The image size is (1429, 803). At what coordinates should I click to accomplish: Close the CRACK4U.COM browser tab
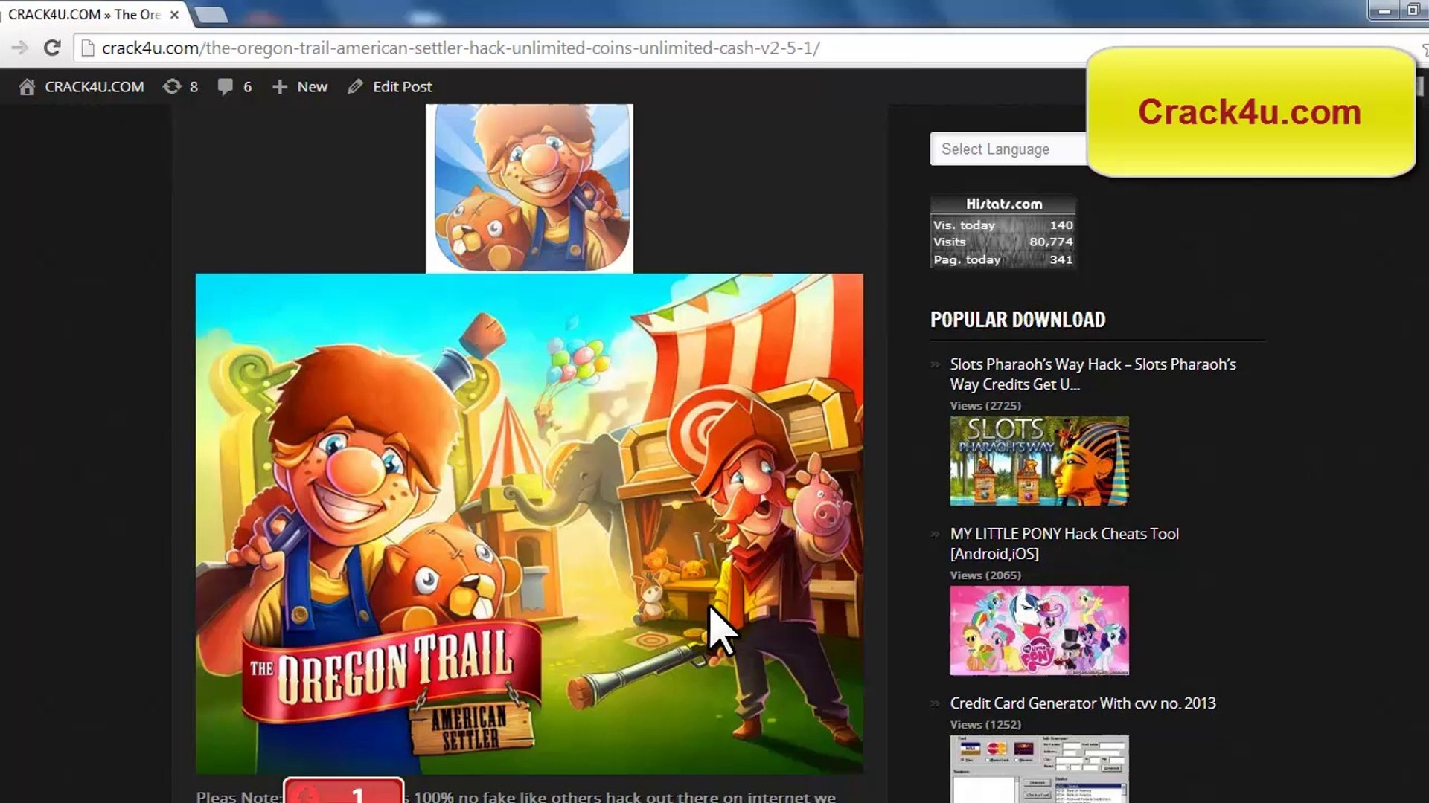click(x=174, y=14)
